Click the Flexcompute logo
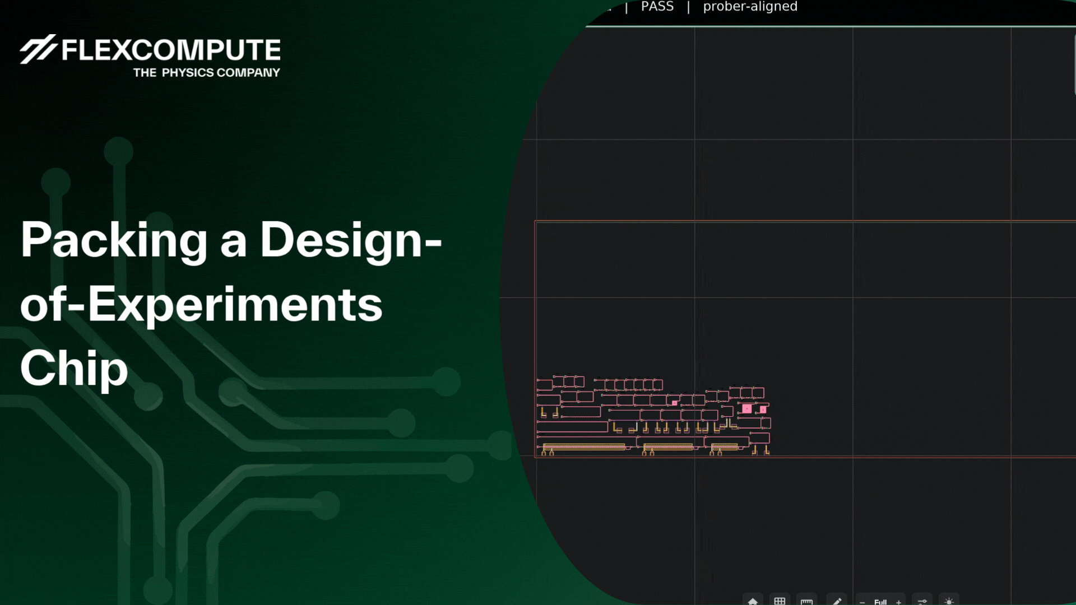The width and height of the screenshot is (1076, 605). (150, 56)
